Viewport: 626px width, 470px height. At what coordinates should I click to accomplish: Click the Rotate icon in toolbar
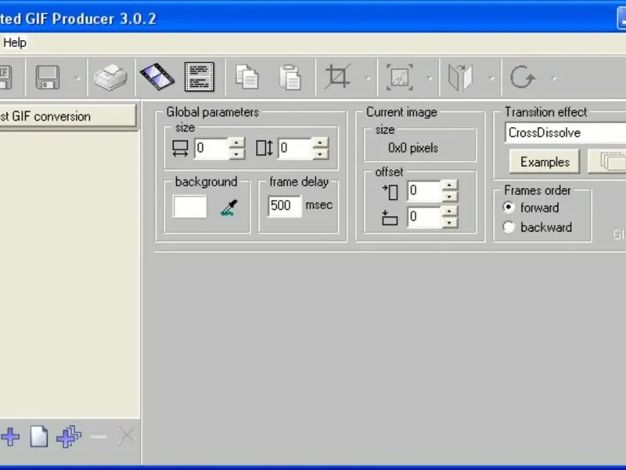point(523,77)
